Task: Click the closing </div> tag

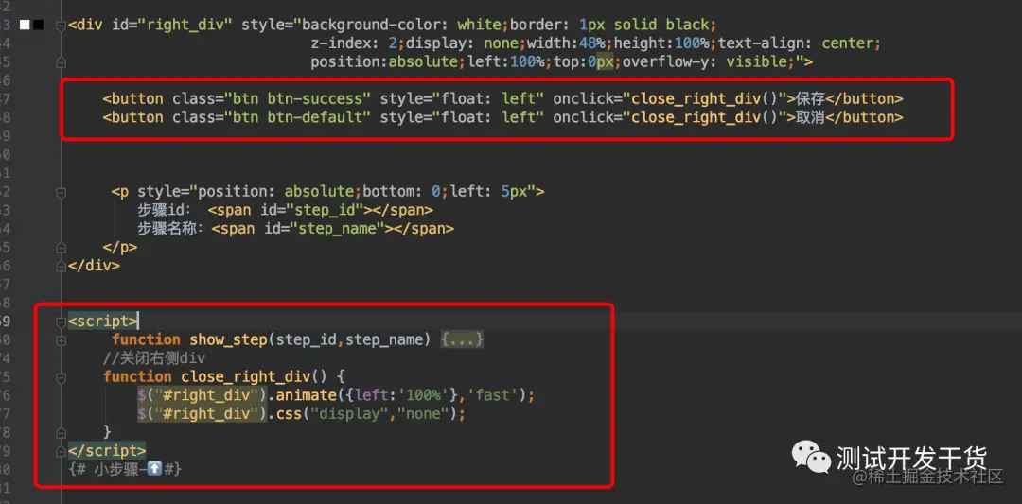Action: 94,266
